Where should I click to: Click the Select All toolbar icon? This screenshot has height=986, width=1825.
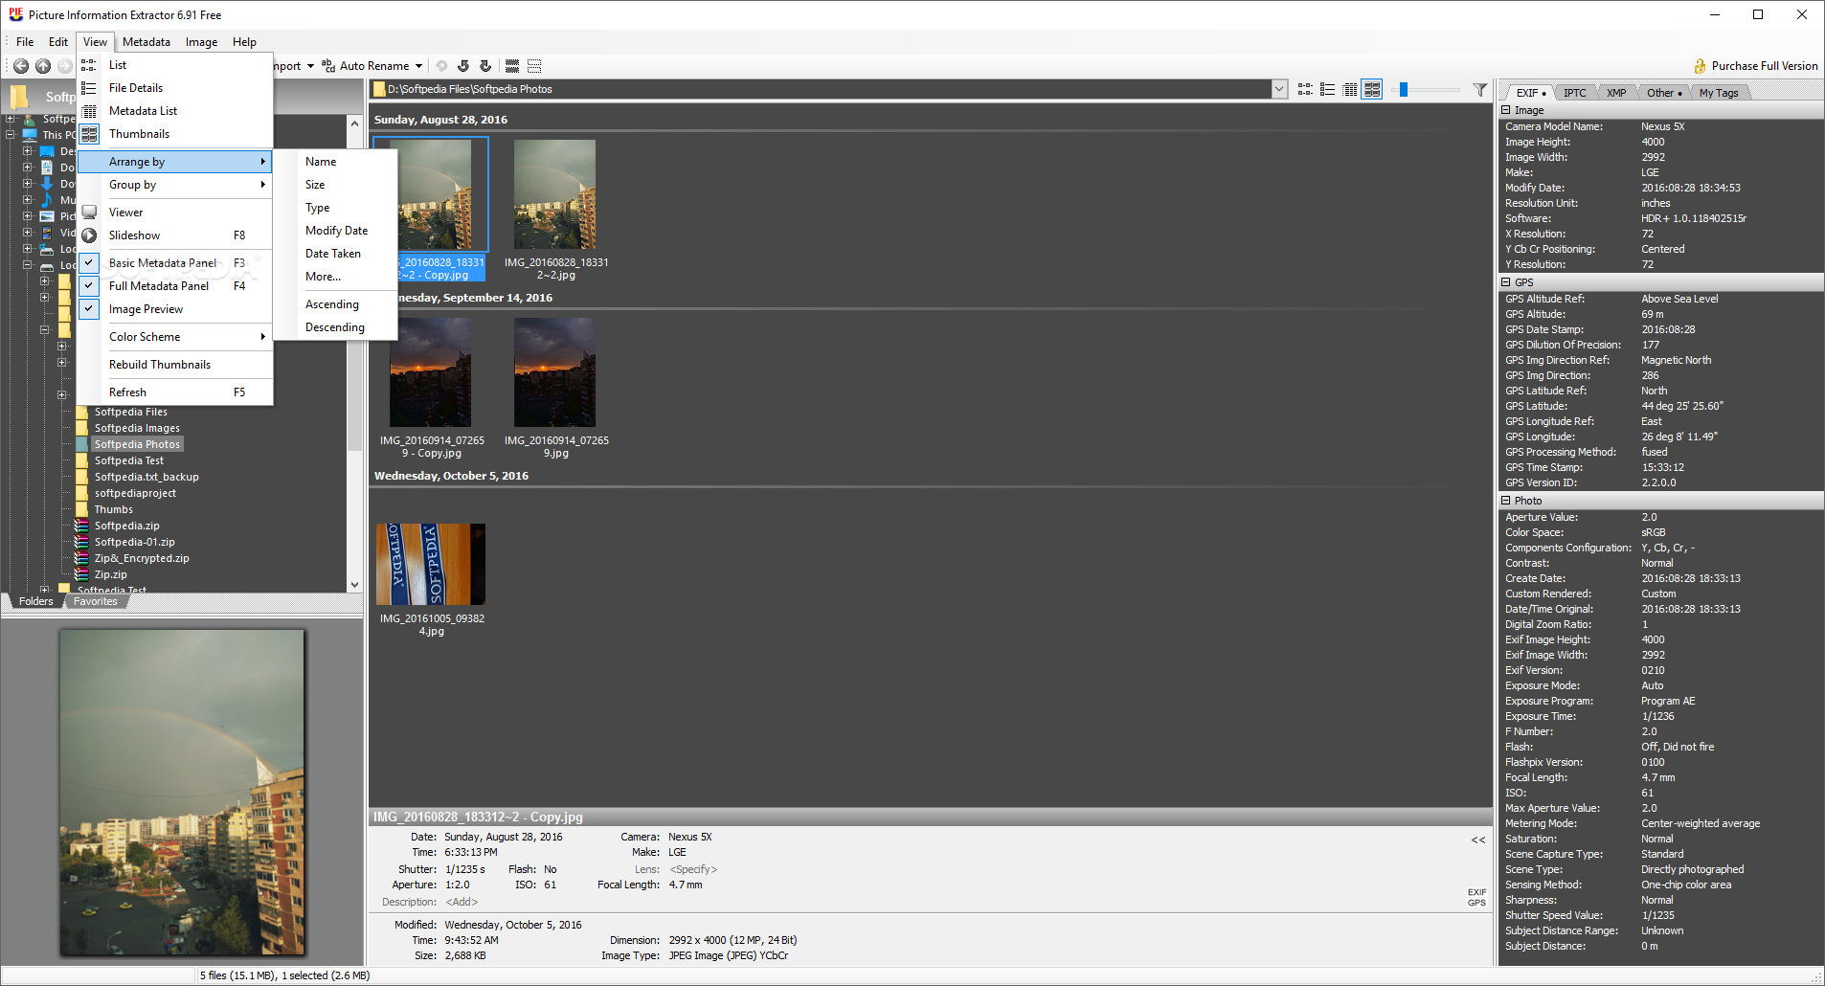(512, 66)
